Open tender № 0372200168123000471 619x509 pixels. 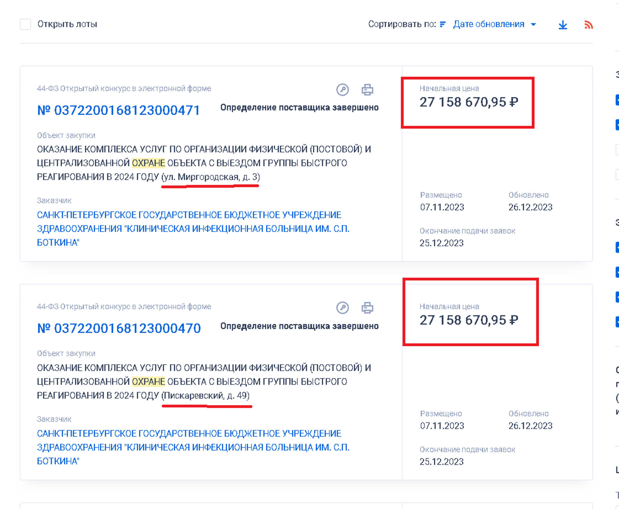pyautogui.click(x=118, y=110)
